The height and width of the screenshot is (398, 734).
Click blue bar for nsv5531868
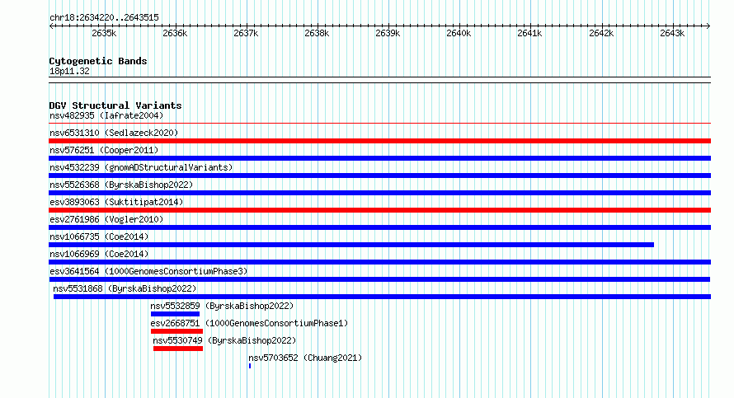382,297
